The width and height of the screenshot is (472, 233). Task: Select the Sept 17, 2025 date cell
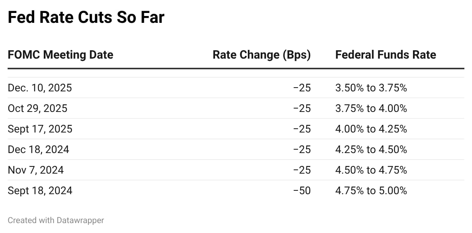(x=40, y=129)
